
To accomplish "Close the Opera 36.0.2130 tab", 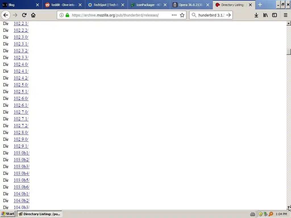I will [x=208, y=5].
